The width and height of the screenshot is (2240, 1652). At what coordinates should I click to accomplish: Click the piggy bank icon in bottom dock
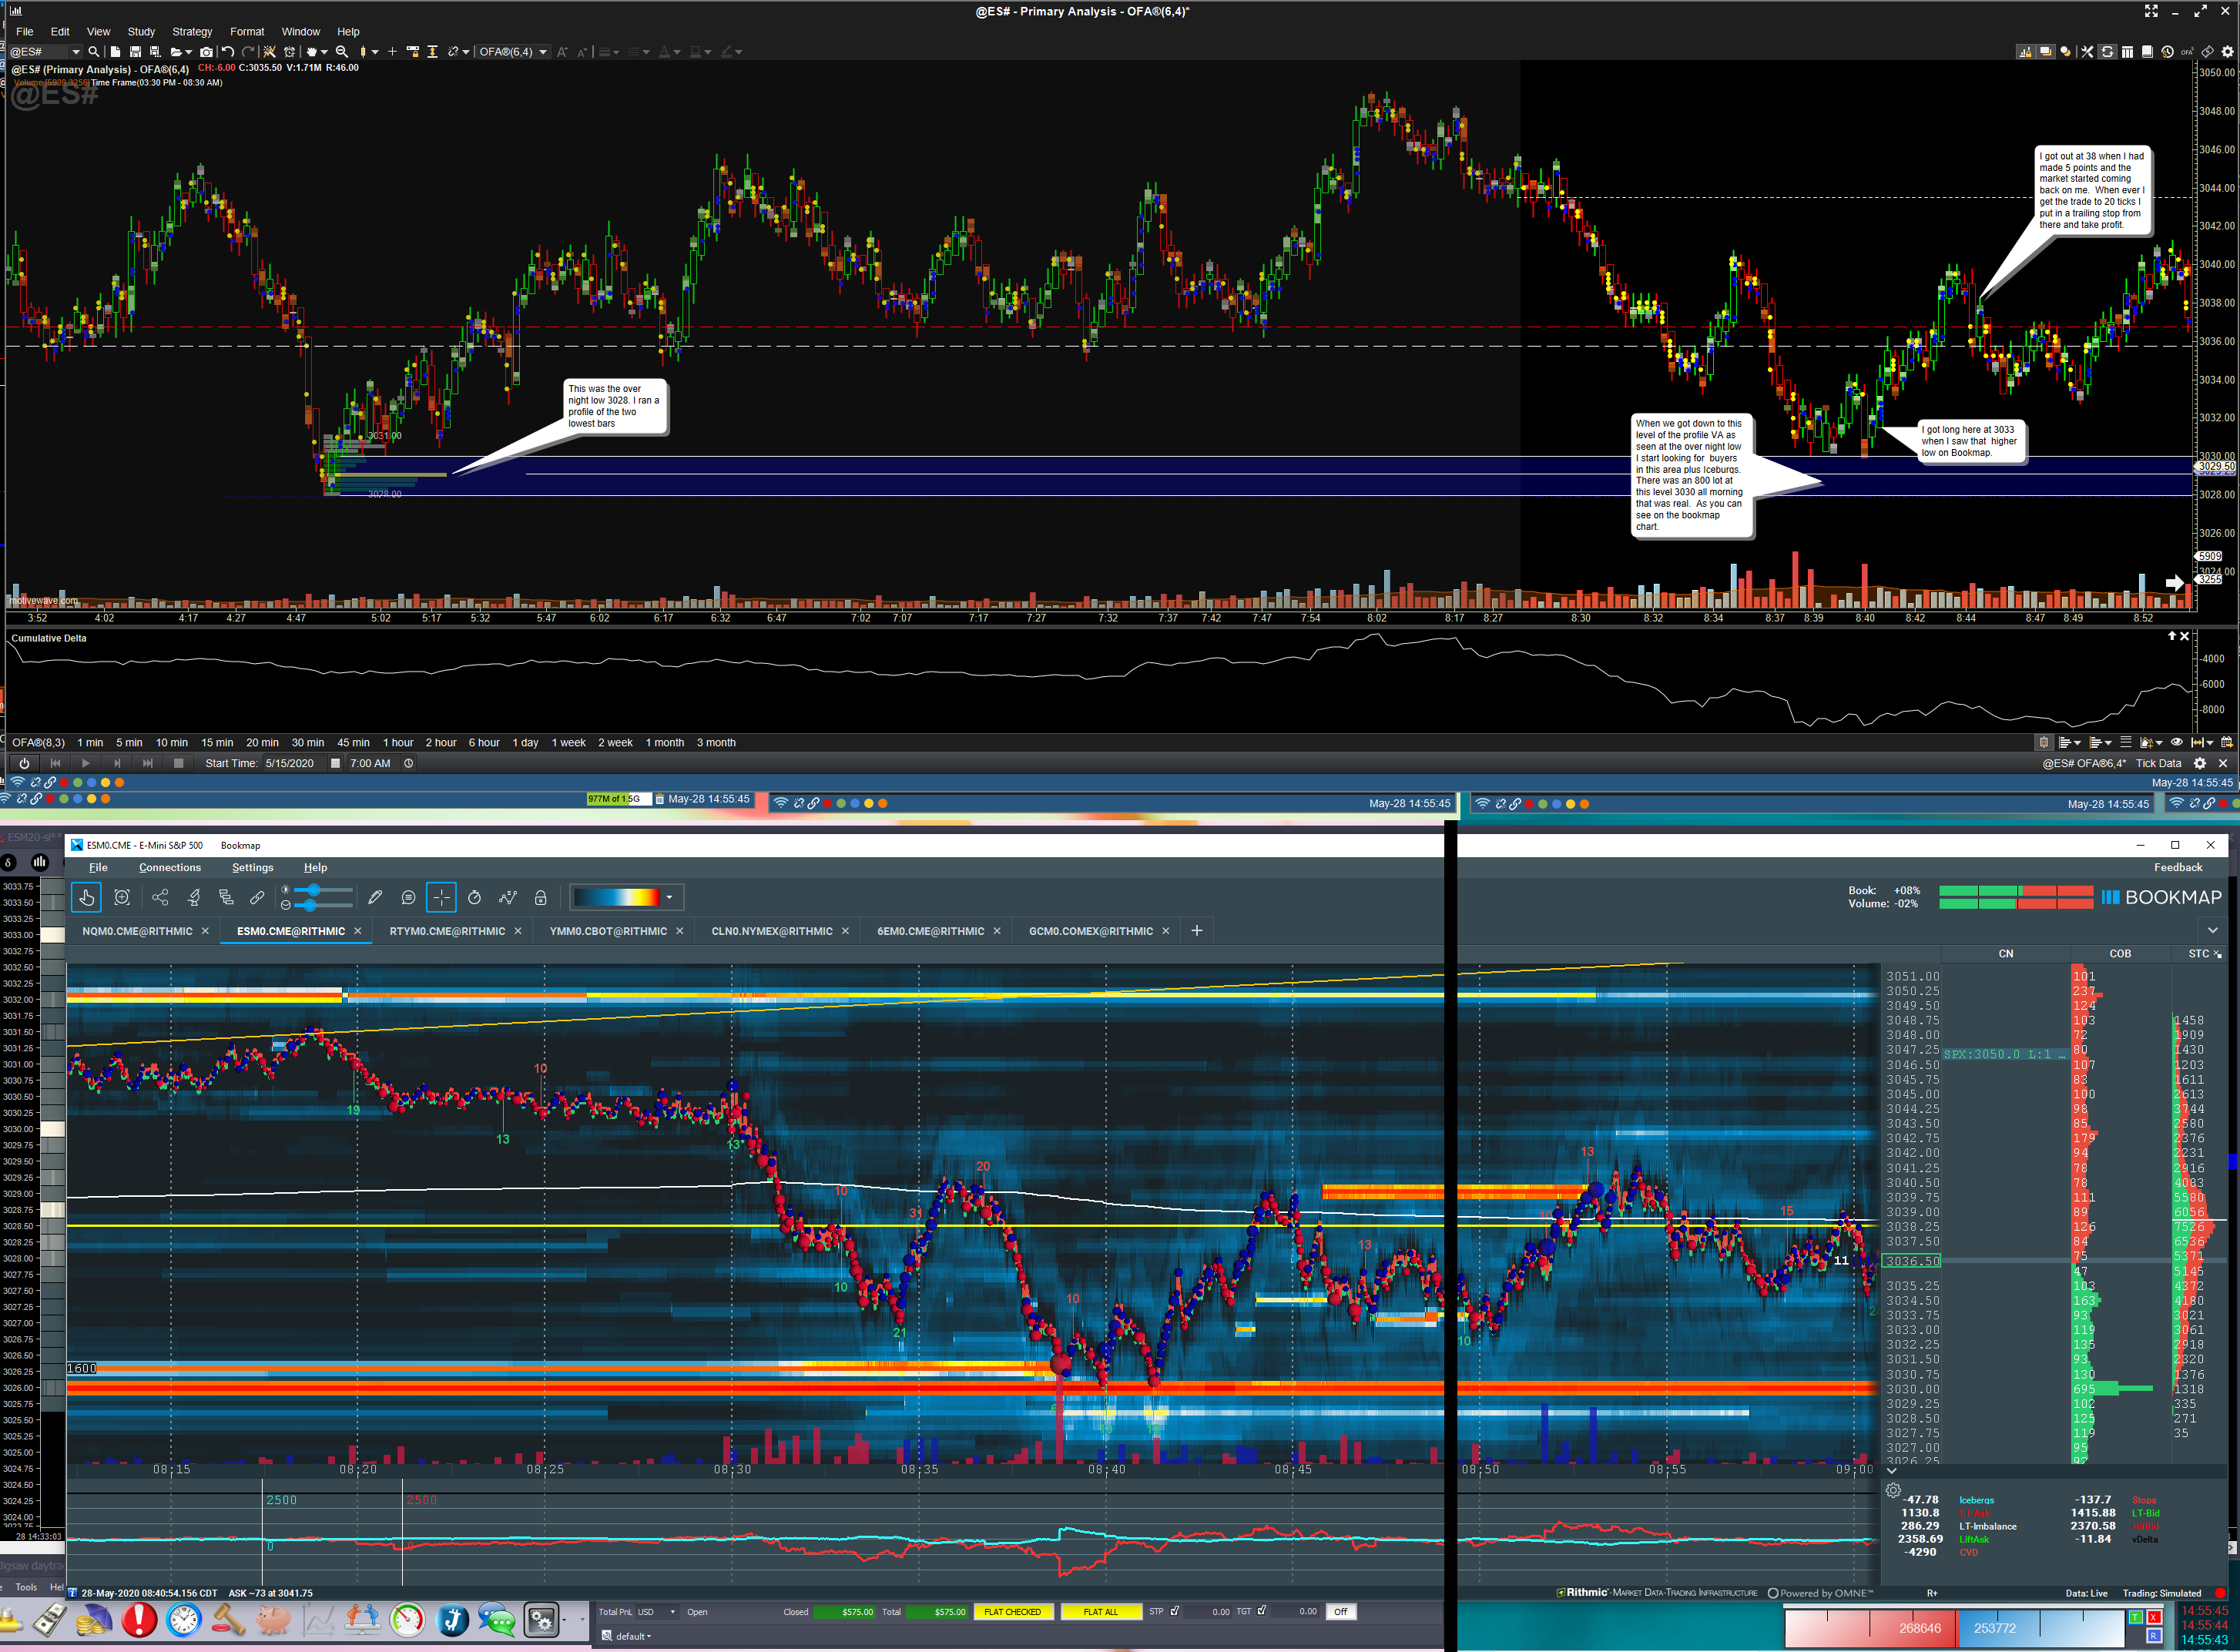[x=273, y=1620]
